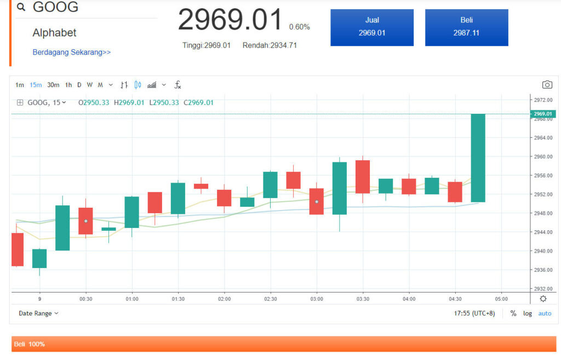Click the 17:55 (UTC+8) timezone button

coord(474,313)
